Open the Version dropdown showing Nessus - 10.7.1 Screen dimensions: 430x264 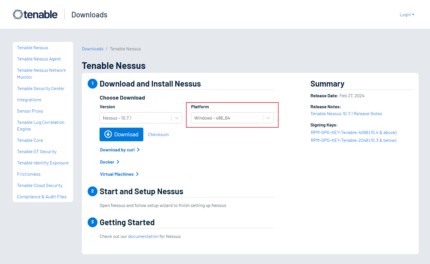141,118
